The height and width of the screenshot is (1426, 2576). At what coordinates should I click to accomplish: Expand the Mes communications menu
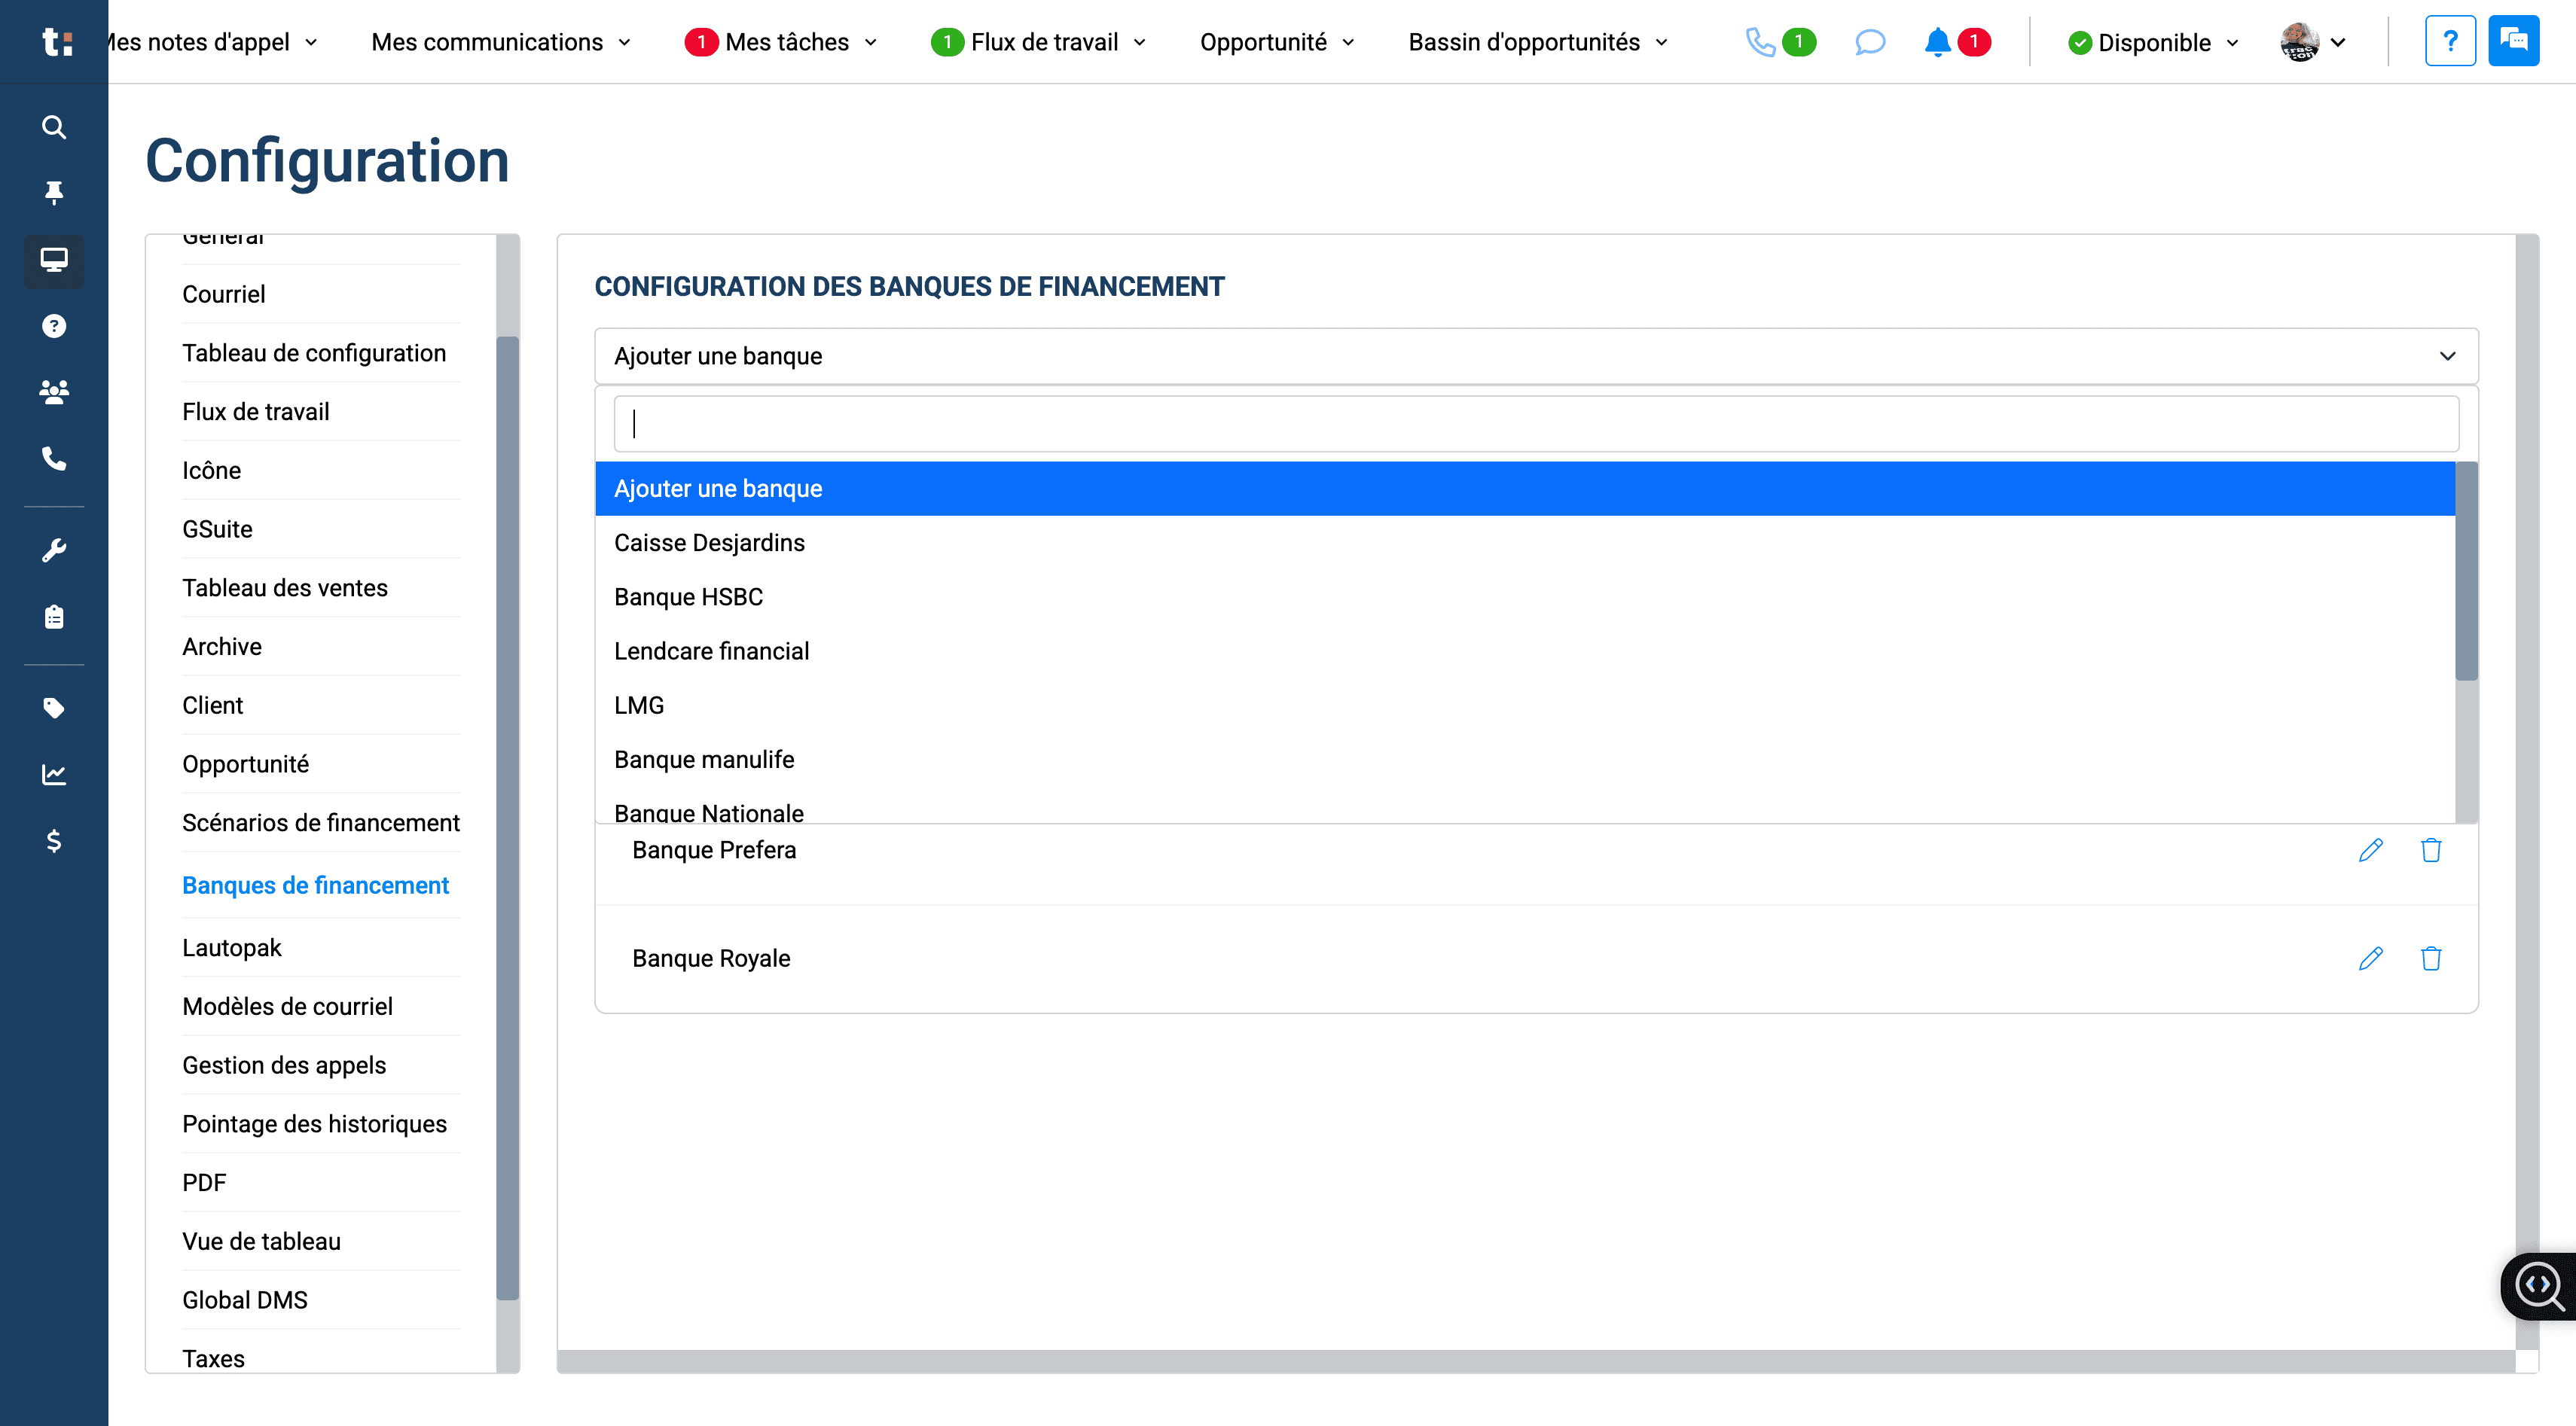point(501,42)
